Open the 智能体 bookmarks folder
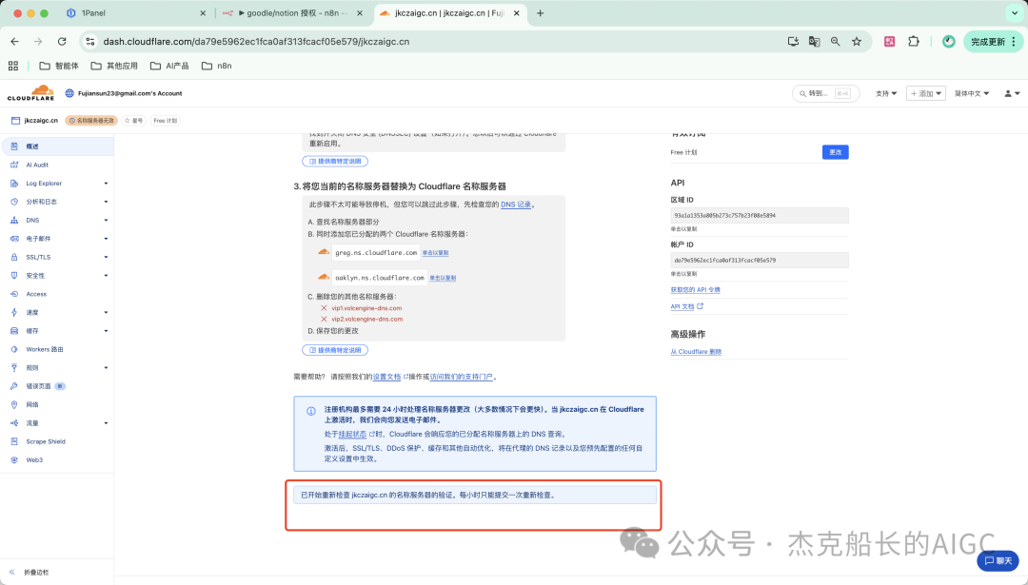 click(59, 66)
